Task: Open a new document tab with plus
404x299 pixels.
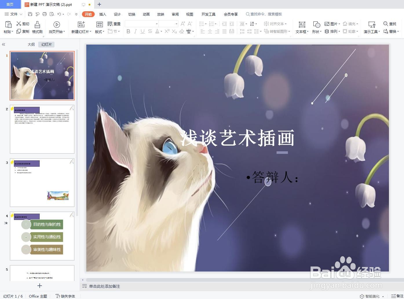Action: point(99,4)
